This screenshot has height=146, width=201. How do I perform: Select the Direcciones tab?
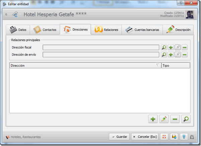click(75, 29)
